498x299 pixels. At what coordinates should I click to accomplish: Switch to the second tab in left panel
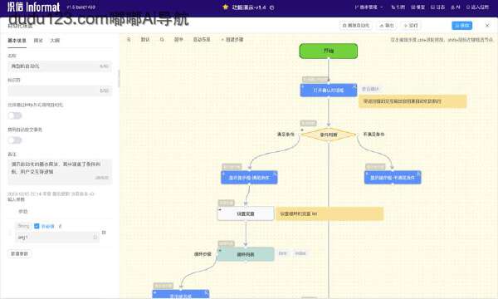38,41
